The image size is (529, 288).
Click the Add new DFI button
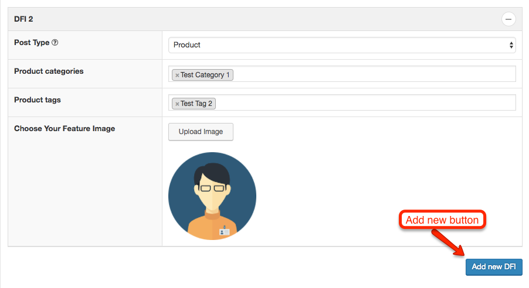tap(494, 267)
